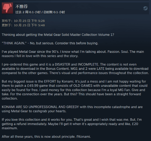Click the paragraph about playing since the 90's
The height and width of the screenshot is (141, 151).
(x=73, y=54)
